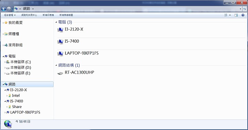248x130 pixels.
Task: Select 我的最愛 favorites star
Action: [6, 23]
